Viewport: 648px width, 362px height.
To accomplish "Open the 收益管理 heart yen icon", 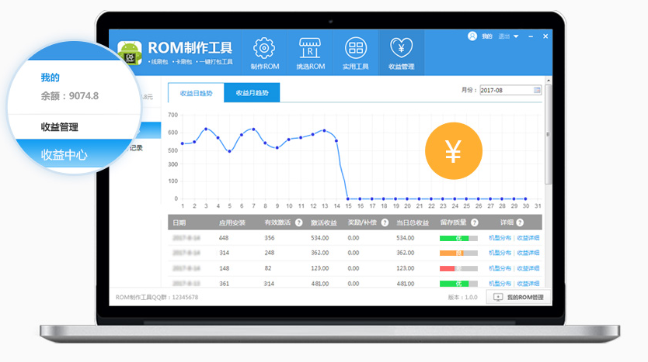I will coord(402,49).
